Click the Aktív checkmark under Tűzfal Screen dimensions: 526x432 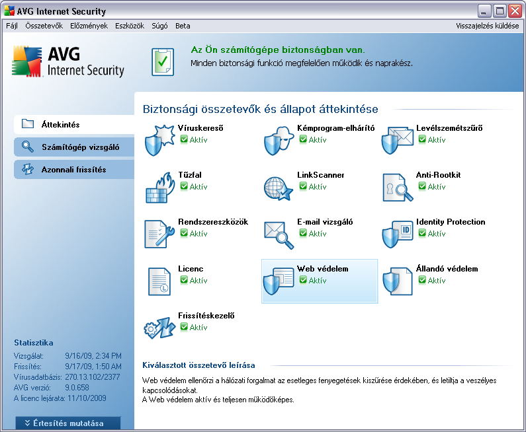[184, 186]
